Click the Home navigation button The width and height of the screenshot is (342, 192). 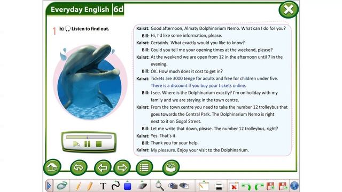pyautogui.click(x=52, y=167)
